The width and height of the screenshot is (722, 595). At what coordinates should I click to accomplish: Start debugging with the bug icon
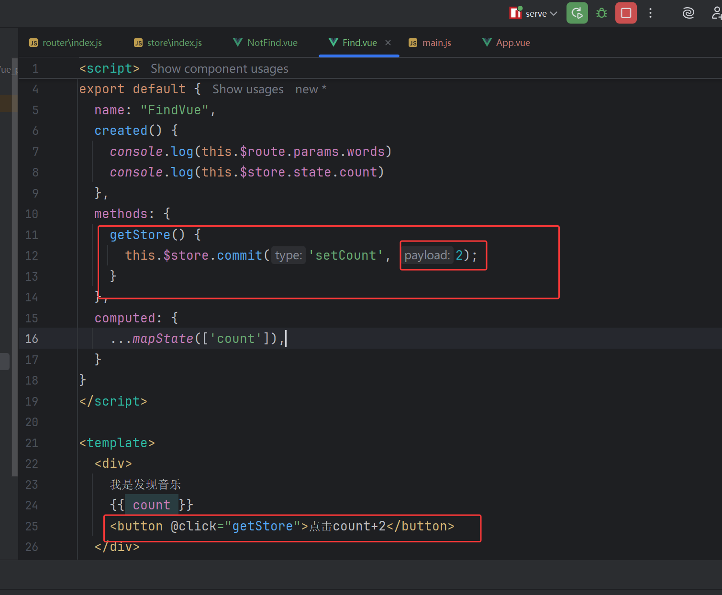[x=601, y=13]
